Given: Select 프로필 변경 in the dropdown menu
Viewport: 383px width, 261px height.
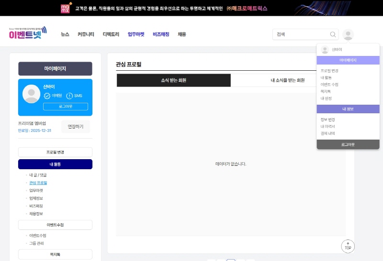Looking at the screenshot, I should 329,71.
